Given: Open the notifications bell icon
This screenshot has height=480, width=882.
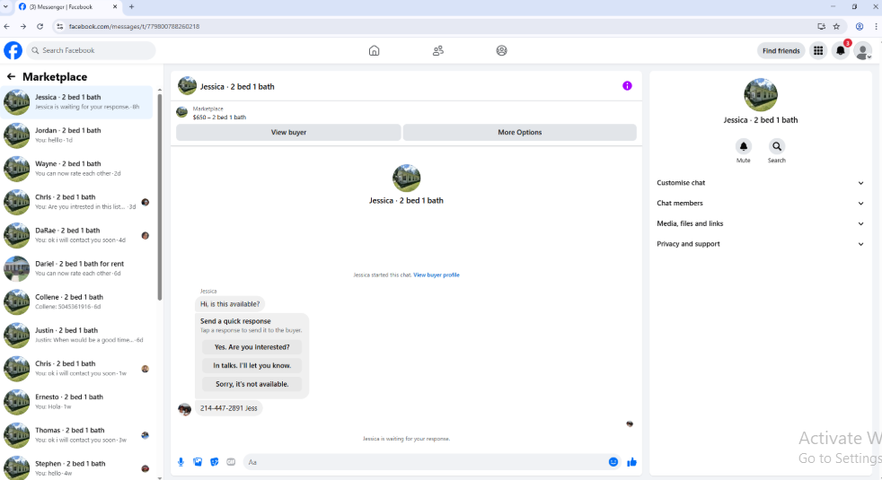Looking at the screenshot, I should [x=841, y=50].
